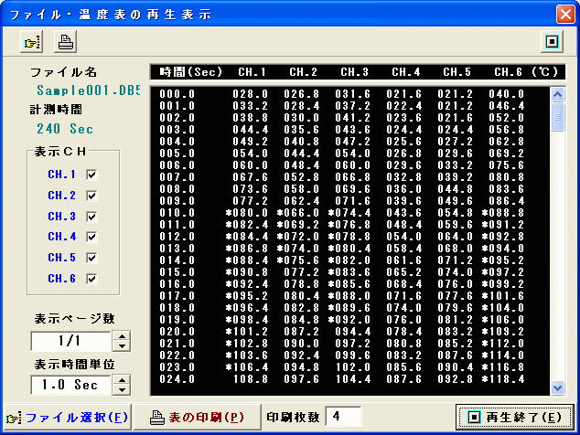
Task: Click the CH.2 column header in table
Action: 303,71
